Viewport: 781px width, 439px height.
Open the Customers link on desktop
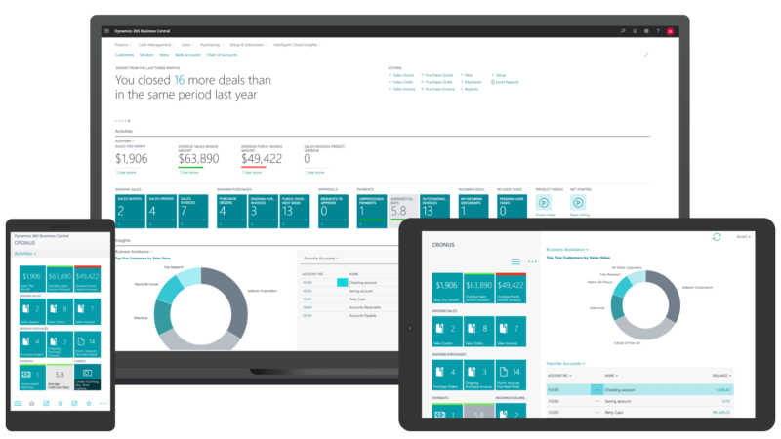coord(125,55)
